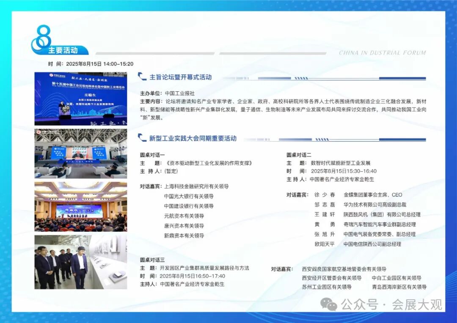Click the WeChat logo near 公众号

pos(328,304)
